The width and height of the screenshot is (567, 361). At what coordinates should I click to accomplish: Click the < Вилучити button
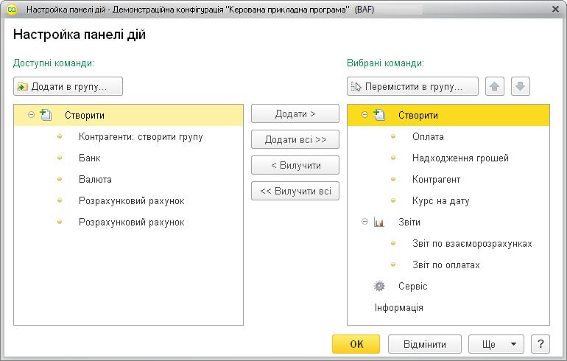pyautogui.click(x=295, y=165)
